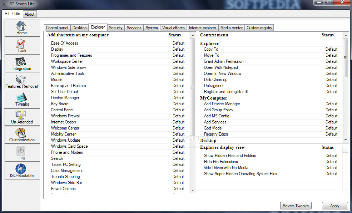Select the Ease Of Access row
Image resolution: width=352 pixels, height=213 pixels.
point(118,43)
